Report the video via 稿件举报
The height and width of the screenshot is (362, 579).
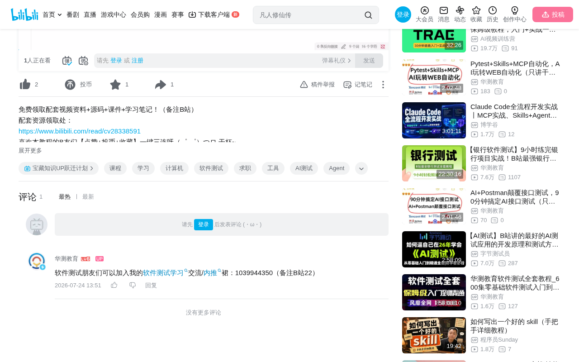click(317, 85)
